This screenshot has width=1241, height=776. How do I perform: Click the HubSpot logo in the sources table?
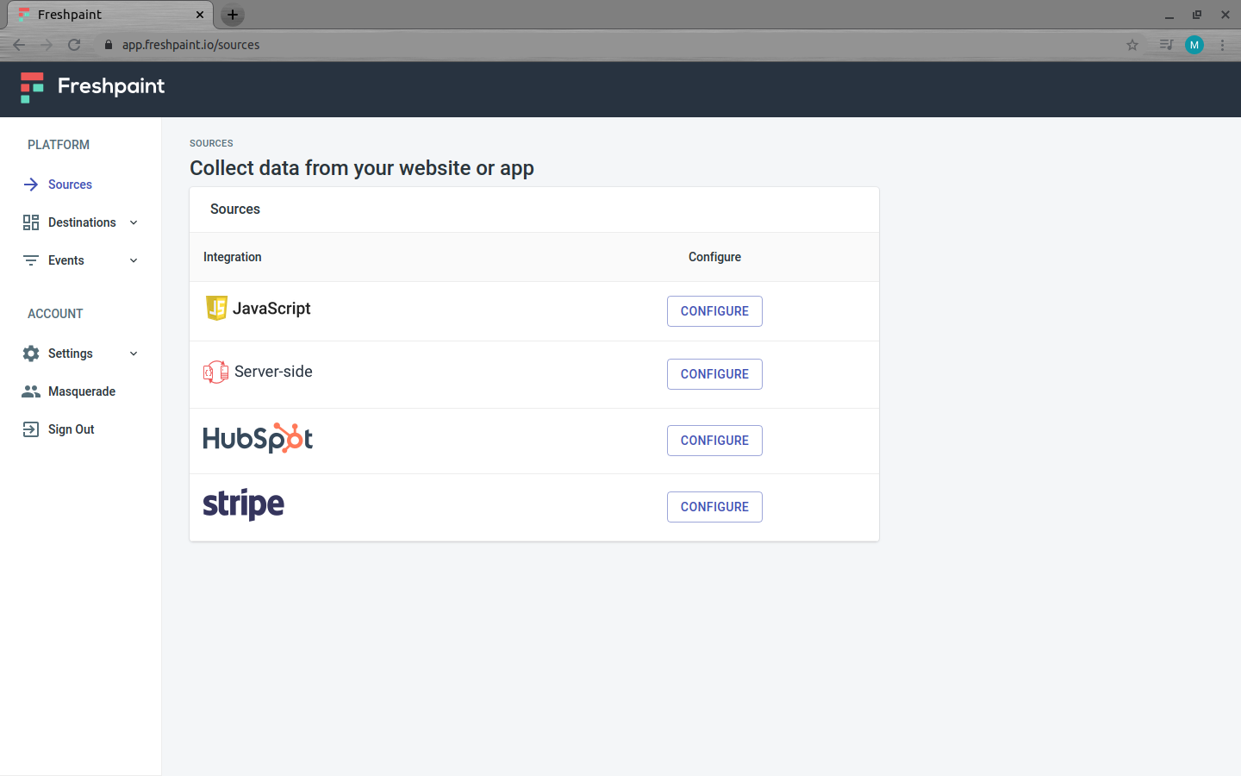click(x=258, y=438)
